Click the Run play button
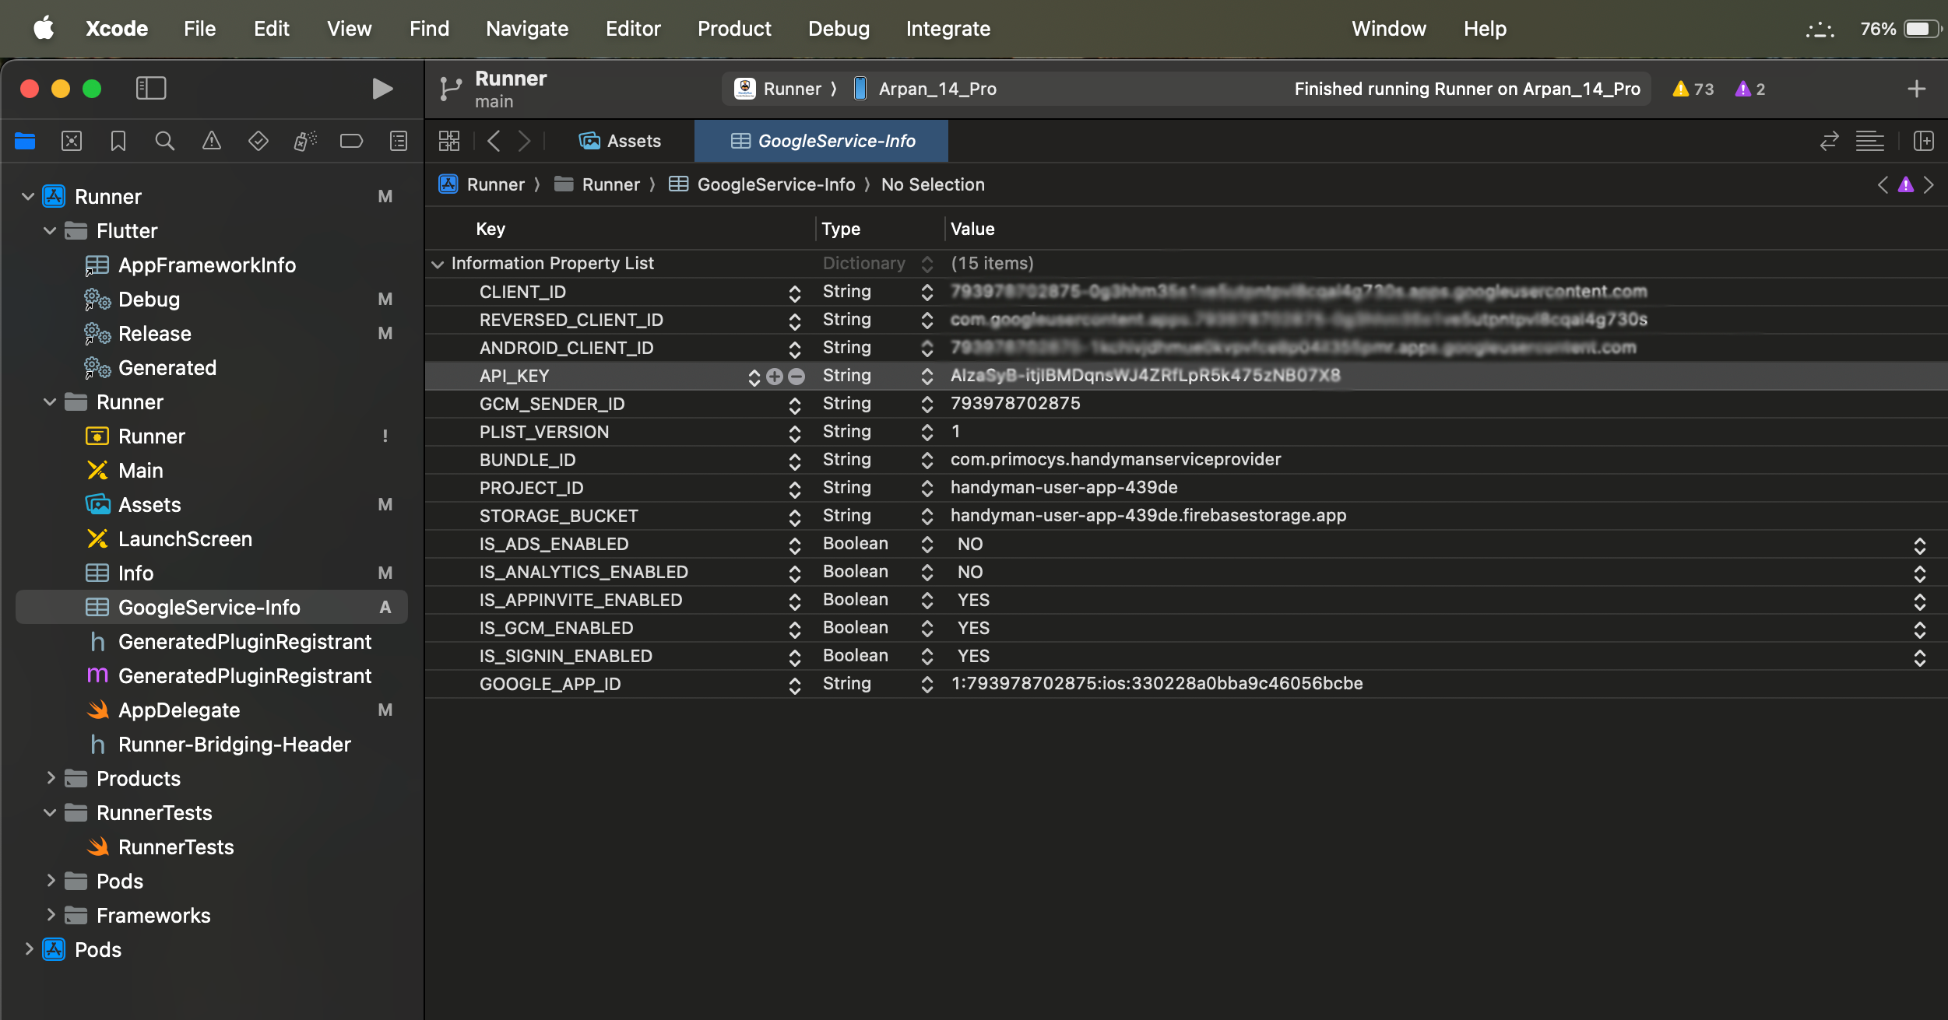The width and height of the screenshot is (1948, 1020). point(382,89)
